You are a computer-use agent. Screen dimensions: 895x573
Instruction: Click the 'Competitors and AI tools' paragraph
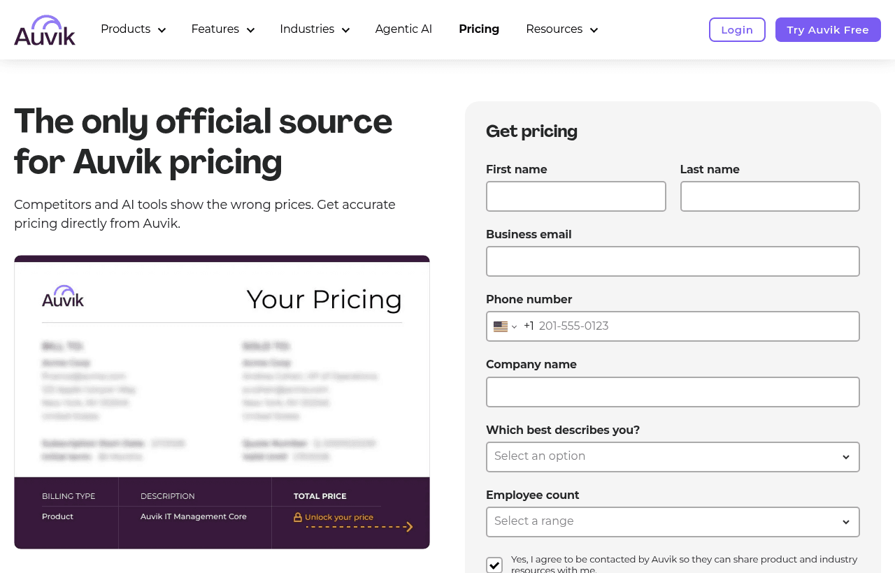[x=205, y=215]
